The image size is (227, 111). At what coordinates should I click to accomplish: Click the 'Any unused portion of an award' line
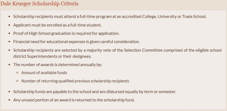[74, 100]
